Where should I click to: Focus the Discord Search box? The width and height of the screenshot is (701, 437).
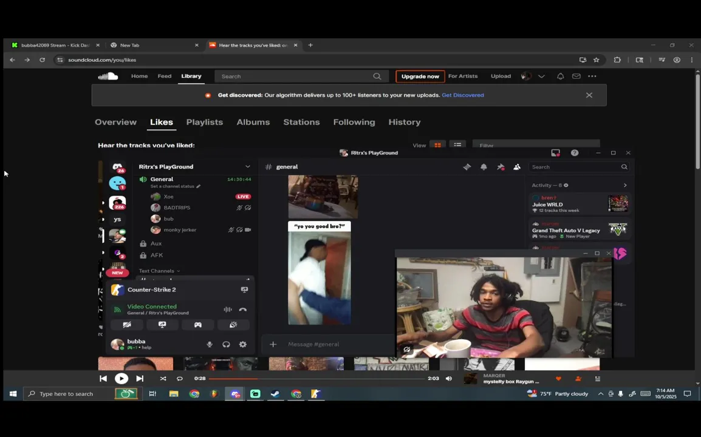coord(579,167)
